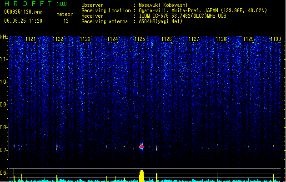
Task: Click the Ogata-vill. Akita-Pref. JAPAN location text
Action: 203,10
